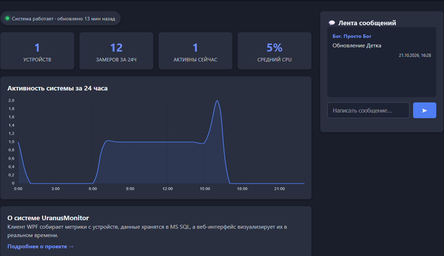Select the 'АКТИВНЫ СЕЙЧАС' stat card
Image resolution: width=444 pixels, height=256 pixels.
pyautogui.click(x=195, y=51)
